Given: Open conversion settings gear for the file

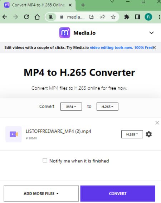Looking at the screenshot, I should pyautogui.click(x=149, y=134).
